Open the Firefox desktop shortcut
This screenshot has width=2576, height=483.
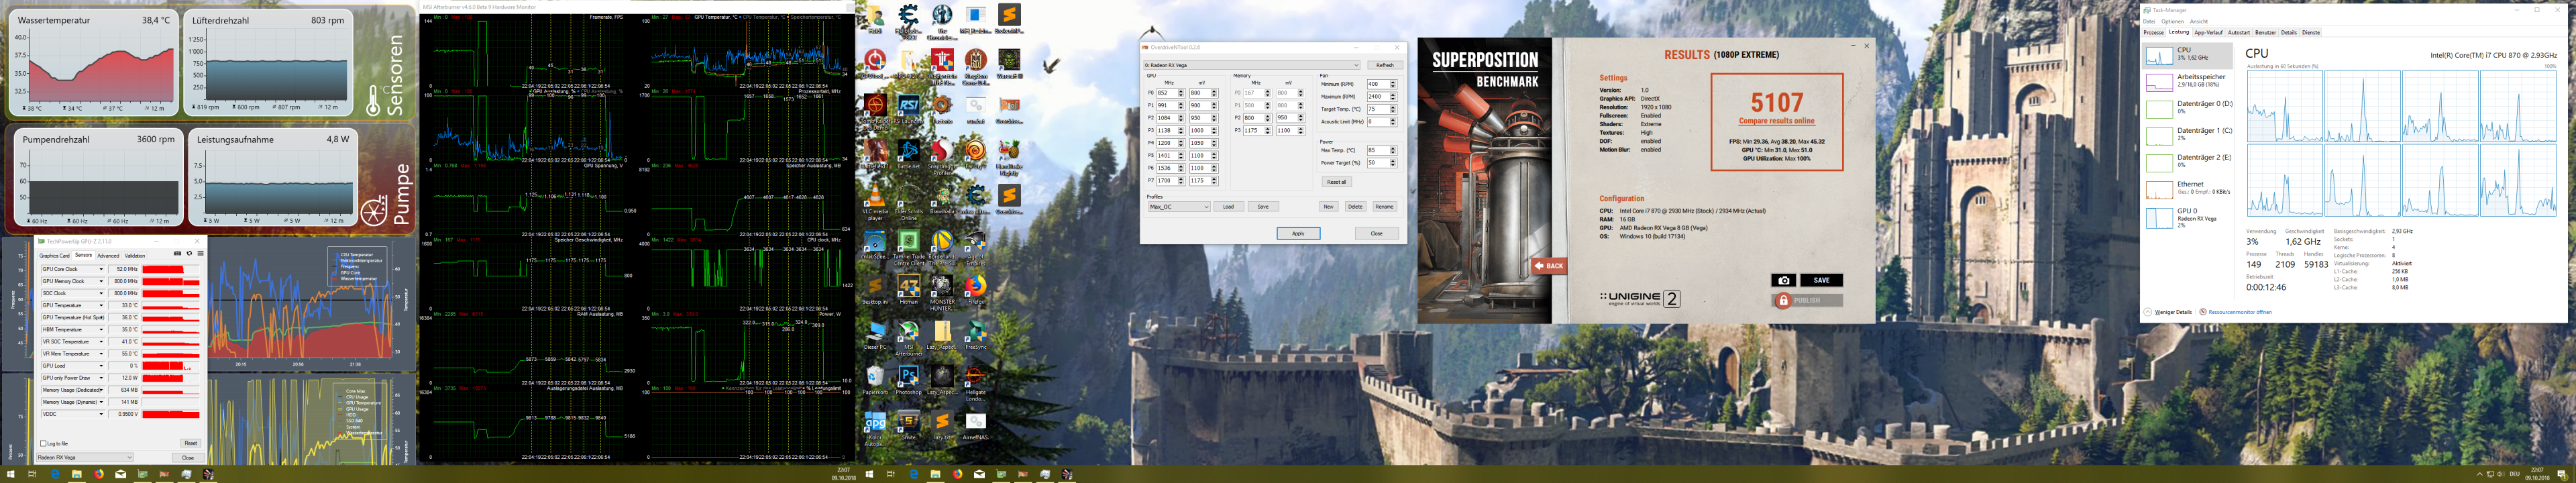coord(976,289)
